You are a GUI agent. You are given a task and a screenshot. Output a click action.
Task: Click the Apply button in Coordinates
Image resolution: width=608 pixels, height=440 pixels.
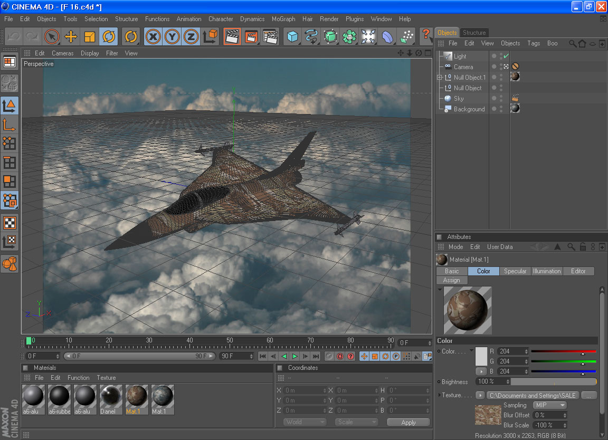pyautogui.click(x=408, y=422)
